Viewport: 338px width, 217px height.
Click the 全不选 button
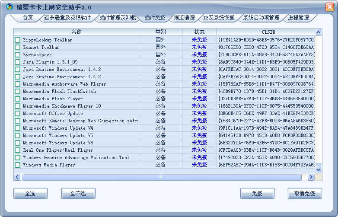tap(78, 193)
